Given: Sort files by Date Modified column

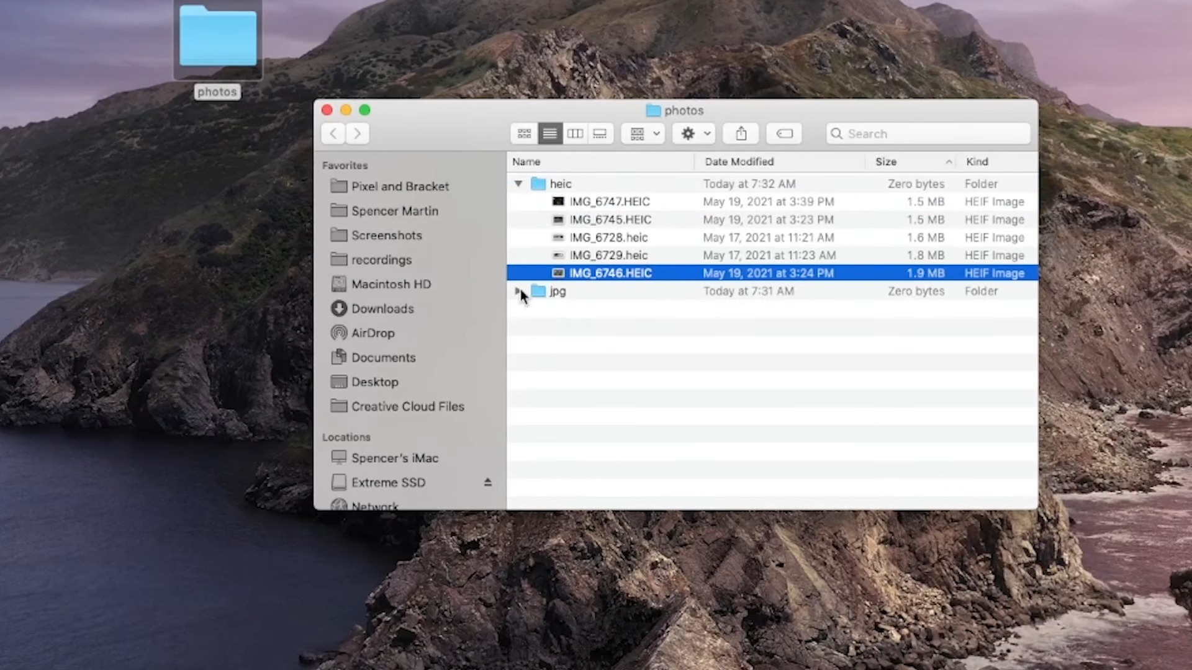Looking at the screenshot, I should [739, 162].
